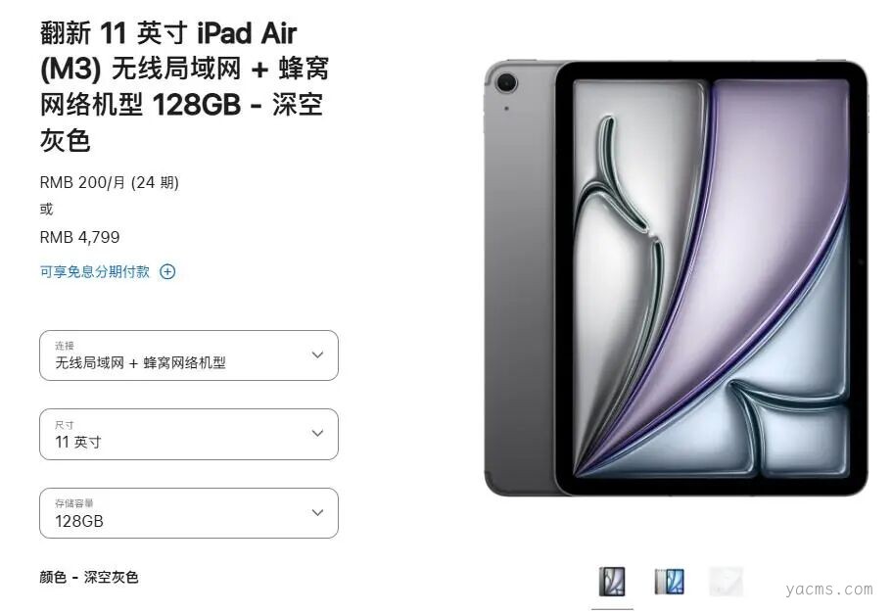The height and width of the screenshot is (614, 892).
Task: Click the large iPad Air product image
Action: [x=676, y=278]
